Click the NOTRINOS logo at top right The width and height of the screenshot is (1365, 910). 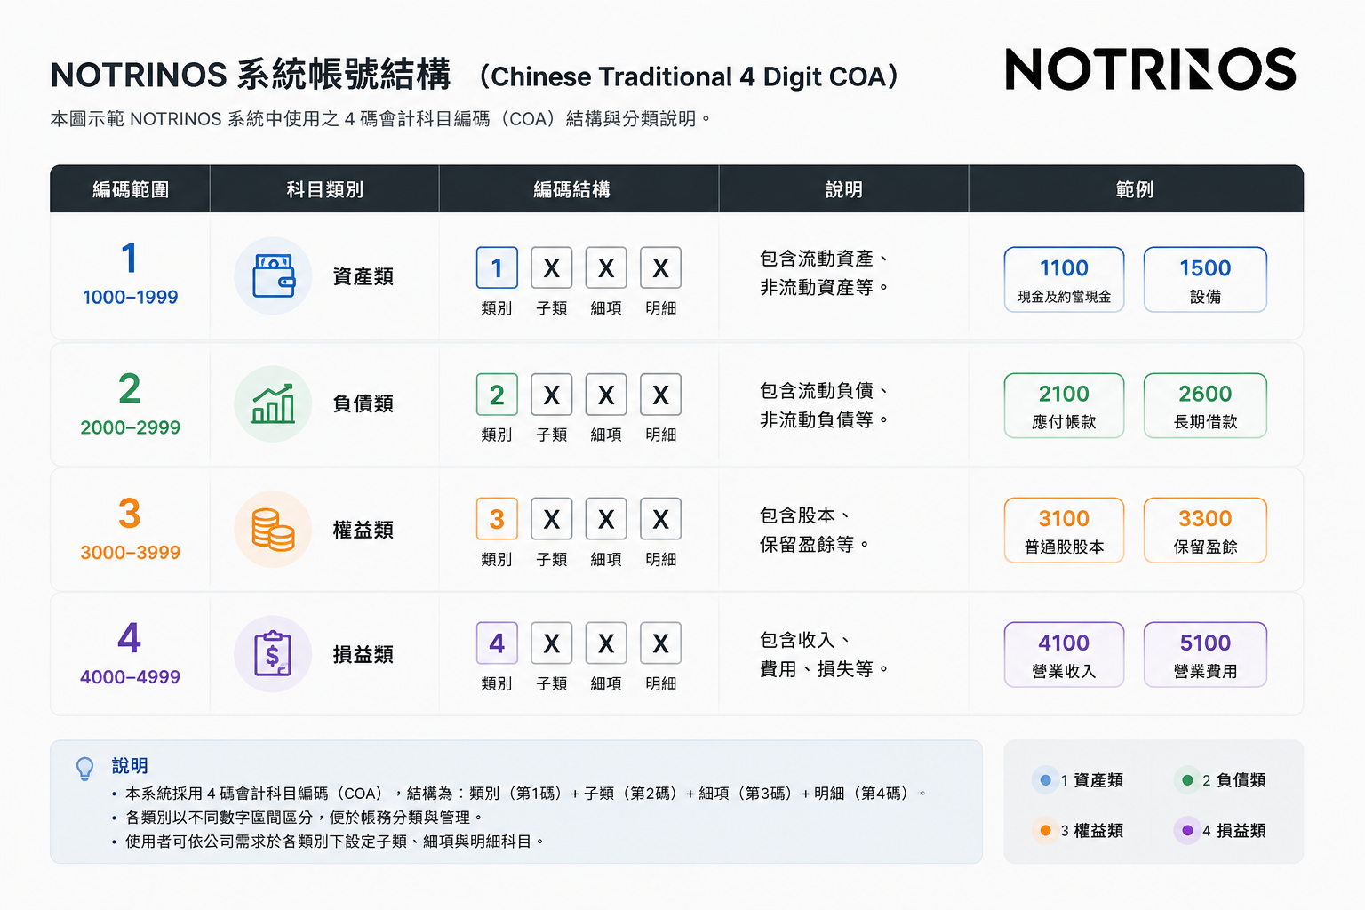click(1151, 69)
